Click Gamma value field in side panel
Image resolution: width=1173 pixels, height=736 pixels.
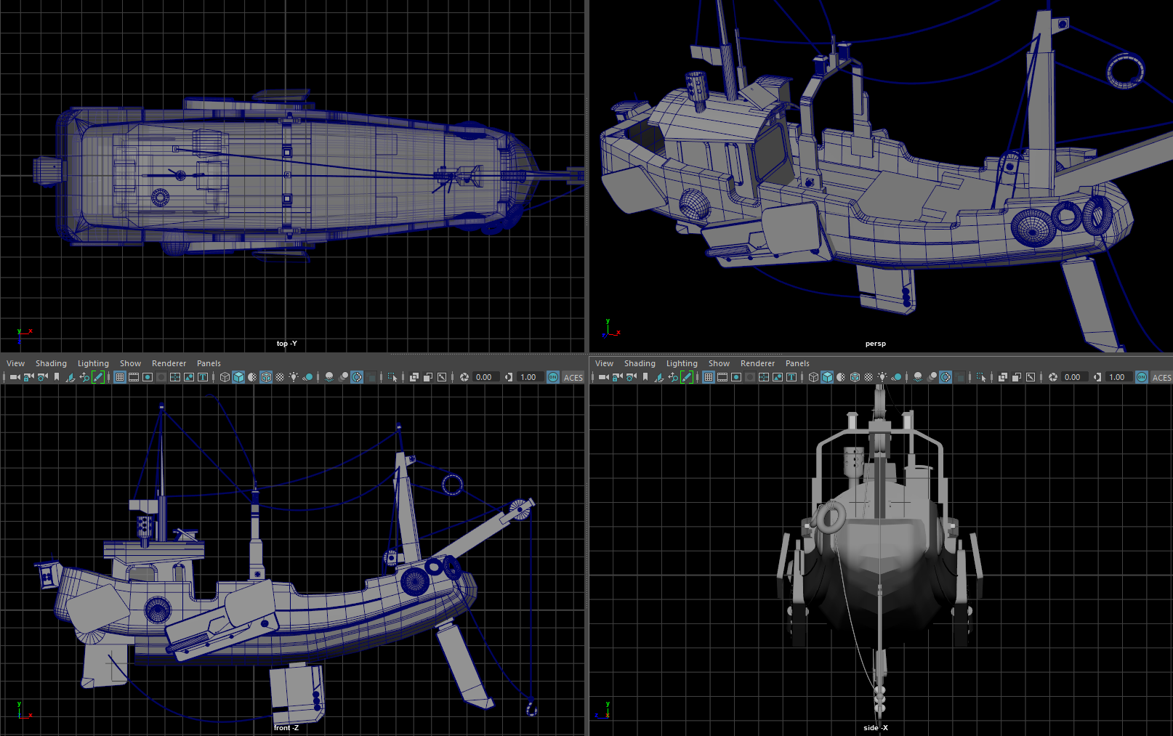coord(1118,377)
